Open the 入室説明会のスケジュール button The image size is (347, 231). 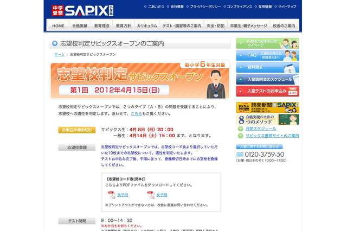pyautogui.click(x=267, y=79)
